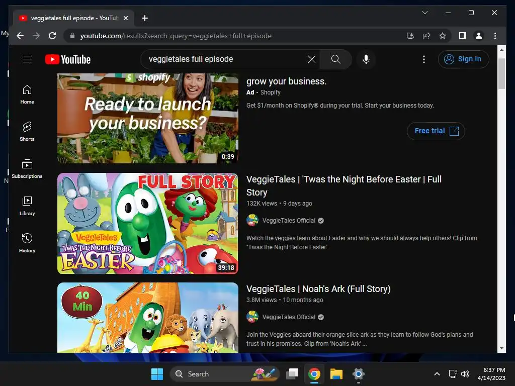Go forward with browser forward arrow
The width and height of the screenshot is (515, 386).
tap(36, 36)
